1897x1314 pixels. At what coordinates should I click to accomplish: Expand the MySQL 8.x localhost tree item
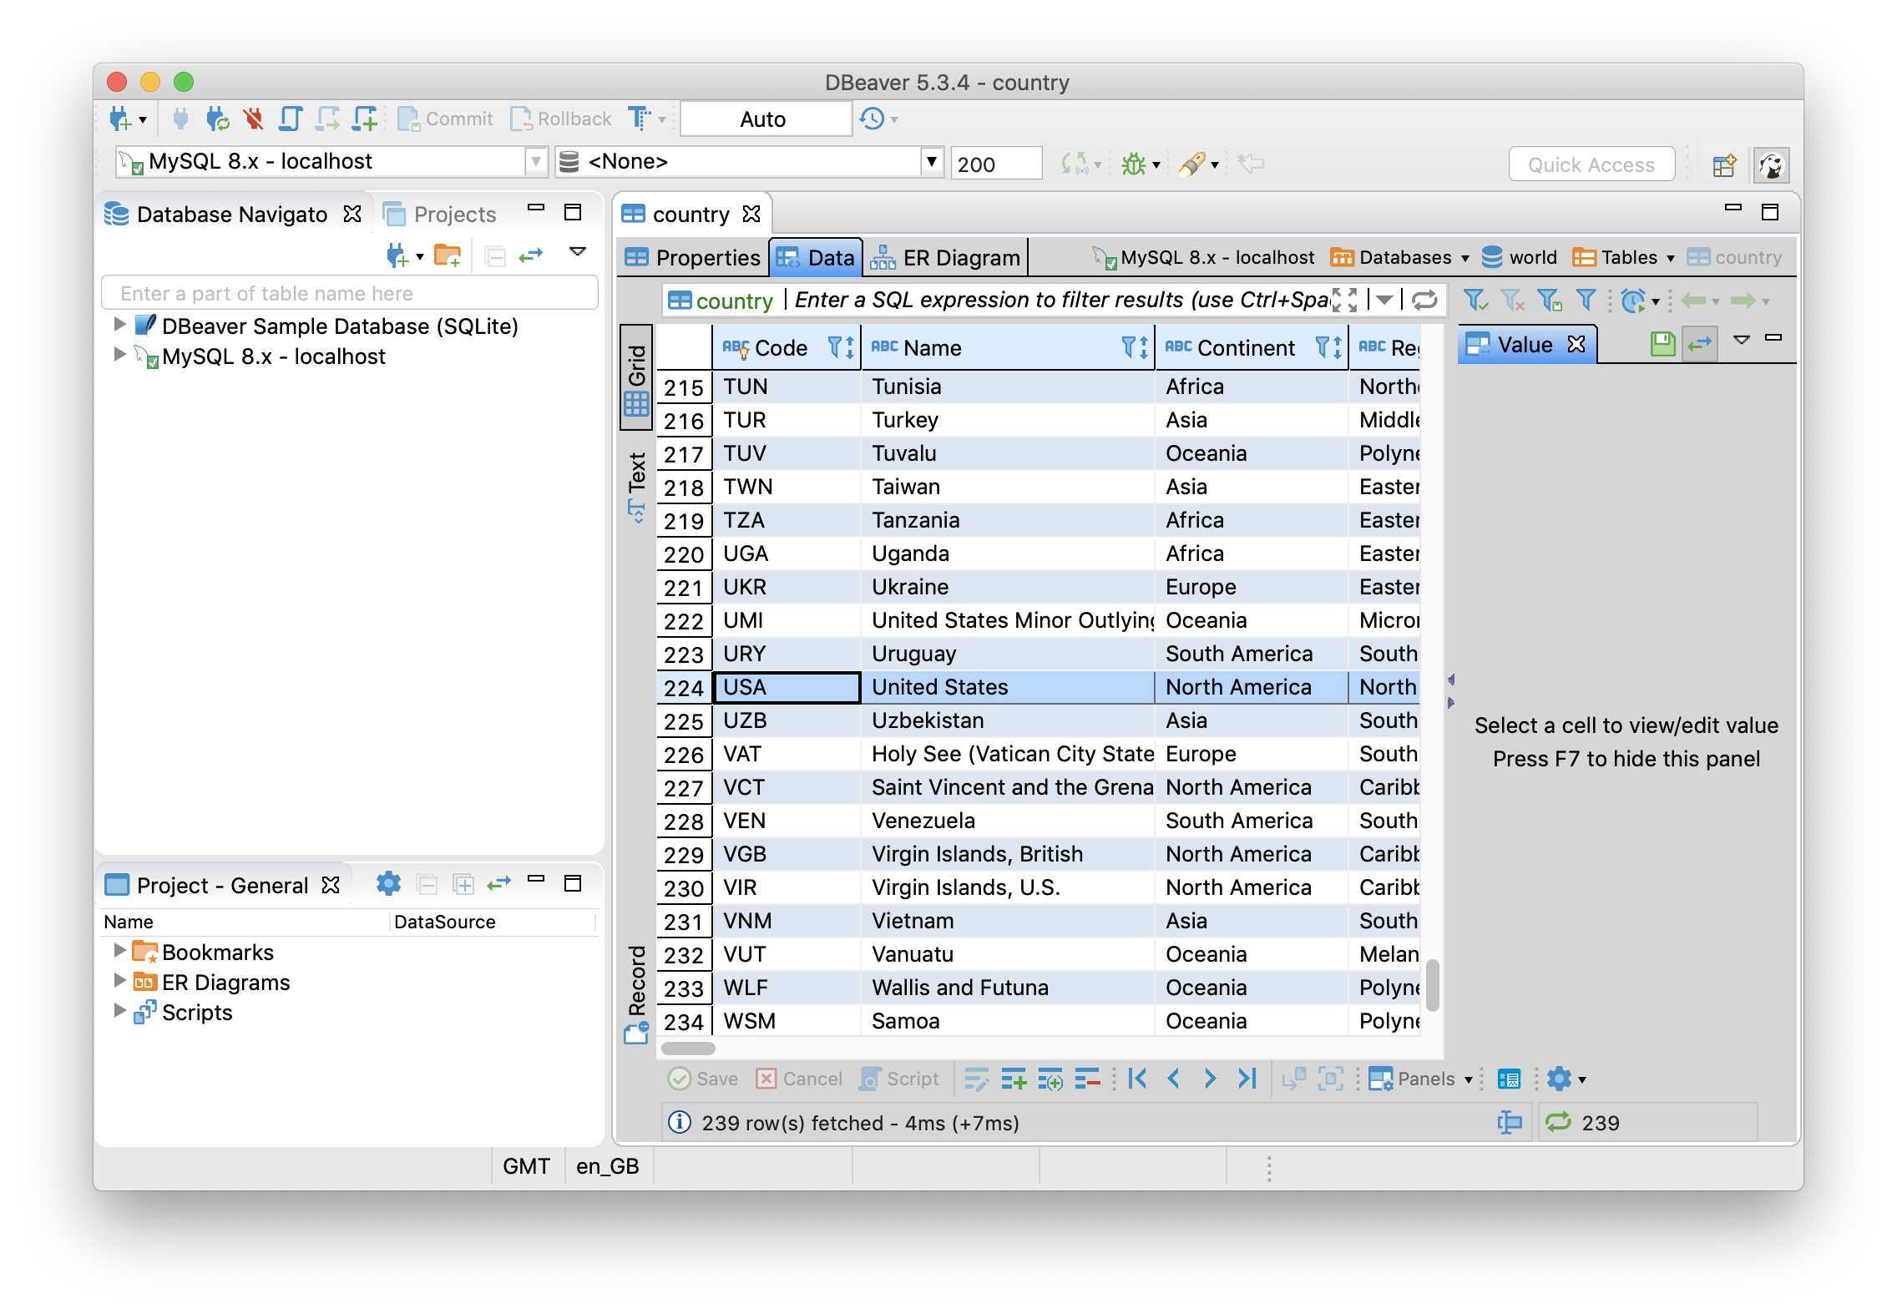119,356
